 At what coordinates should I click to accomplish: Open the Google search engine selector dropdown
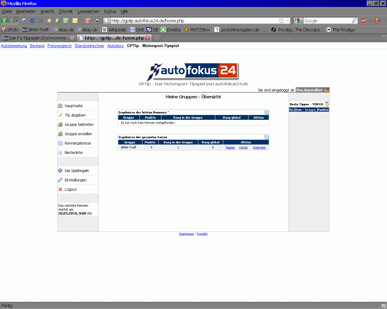tap(298, 21)
